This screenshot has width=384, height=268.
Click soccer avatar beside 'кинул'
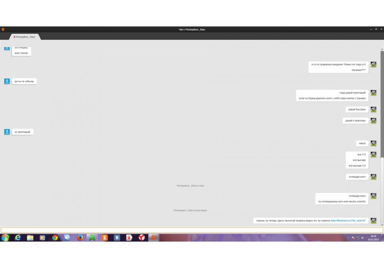tap(374, 143)
